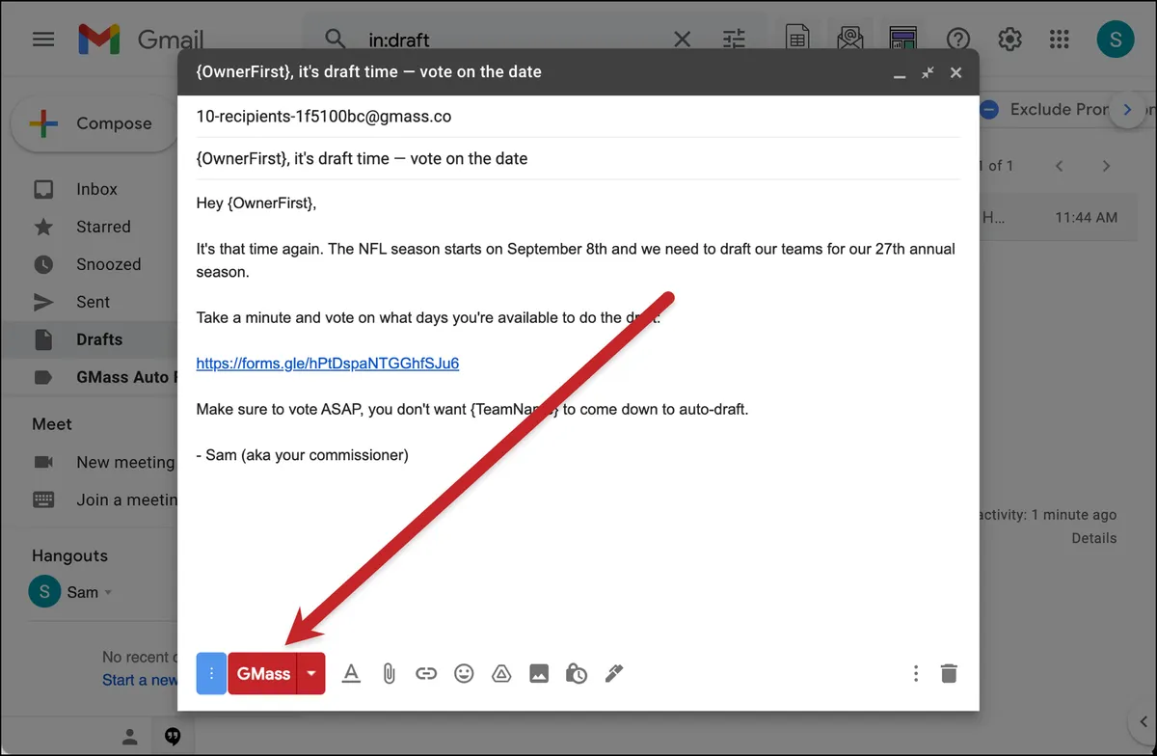Screen dimensions: 1157x756
Task: Click the blue GMass settings dots button
Action: (x=211, y=673)
